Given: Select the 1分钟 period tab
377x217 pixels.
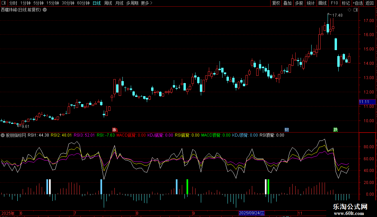Looking at the screenshot, I should tap(25, 3).
